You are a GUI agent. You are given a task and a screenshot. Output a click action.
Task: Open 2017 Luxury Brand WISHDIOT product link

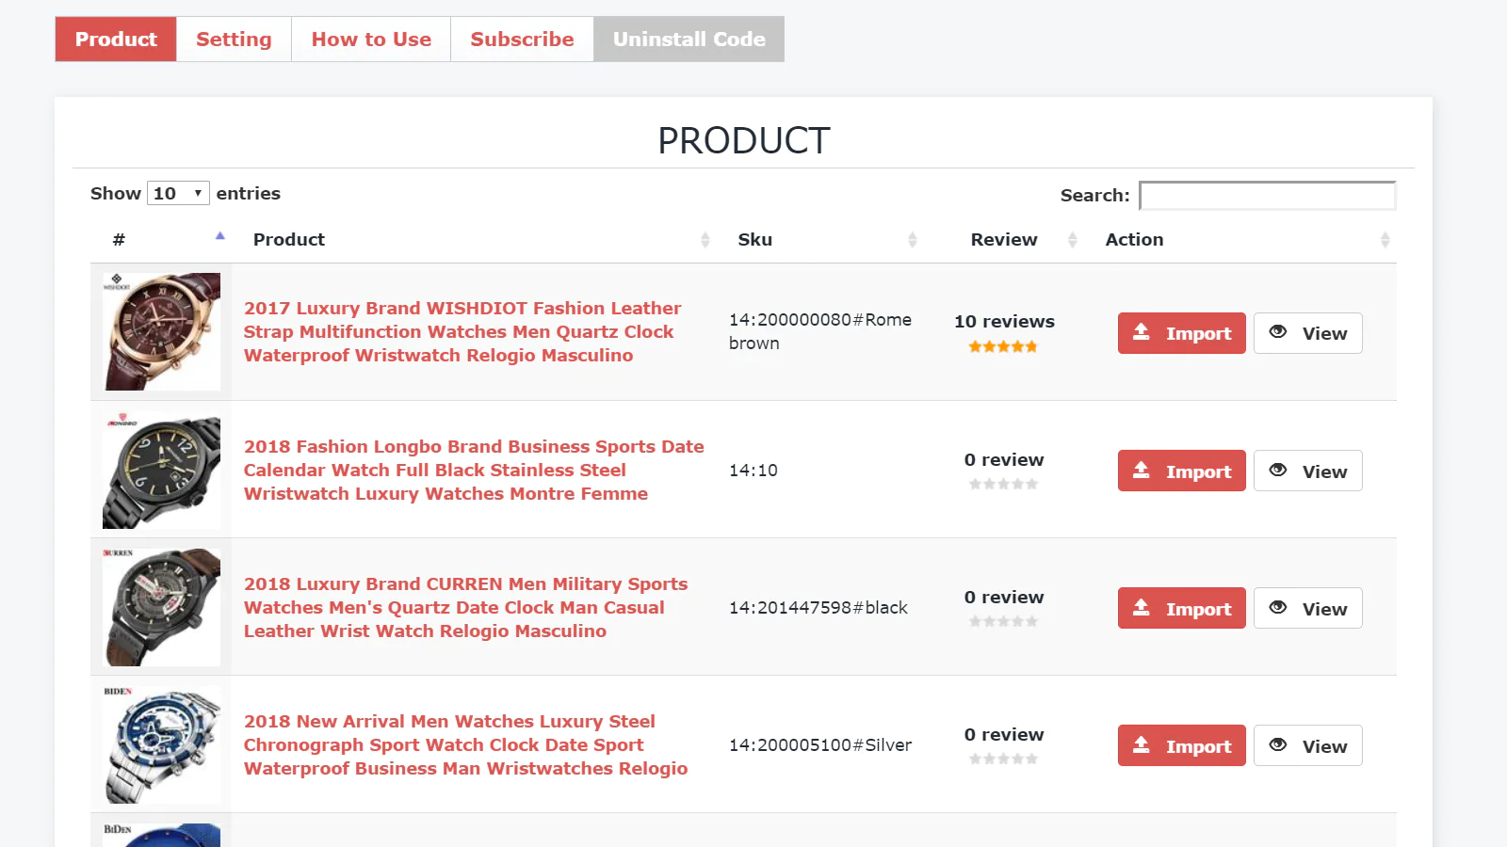click(462, 331)
